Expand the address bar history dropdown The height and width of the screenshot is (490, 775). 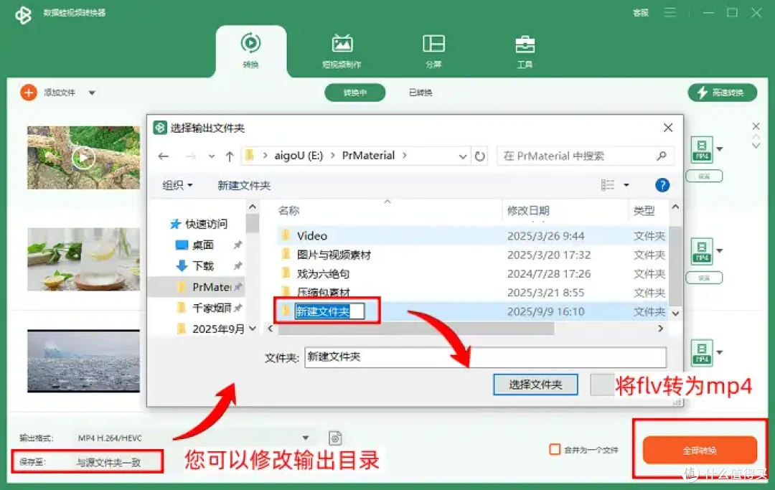point(463,156)
